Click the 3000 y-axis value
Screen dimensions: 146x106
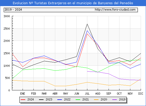click(7, 16)
